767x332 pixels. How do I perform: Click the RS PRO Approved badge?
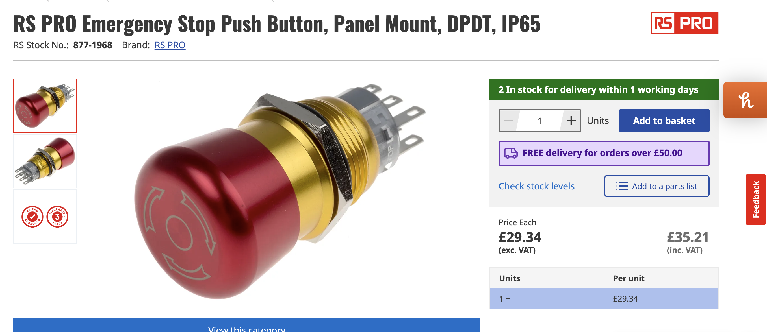click(32, 217)
